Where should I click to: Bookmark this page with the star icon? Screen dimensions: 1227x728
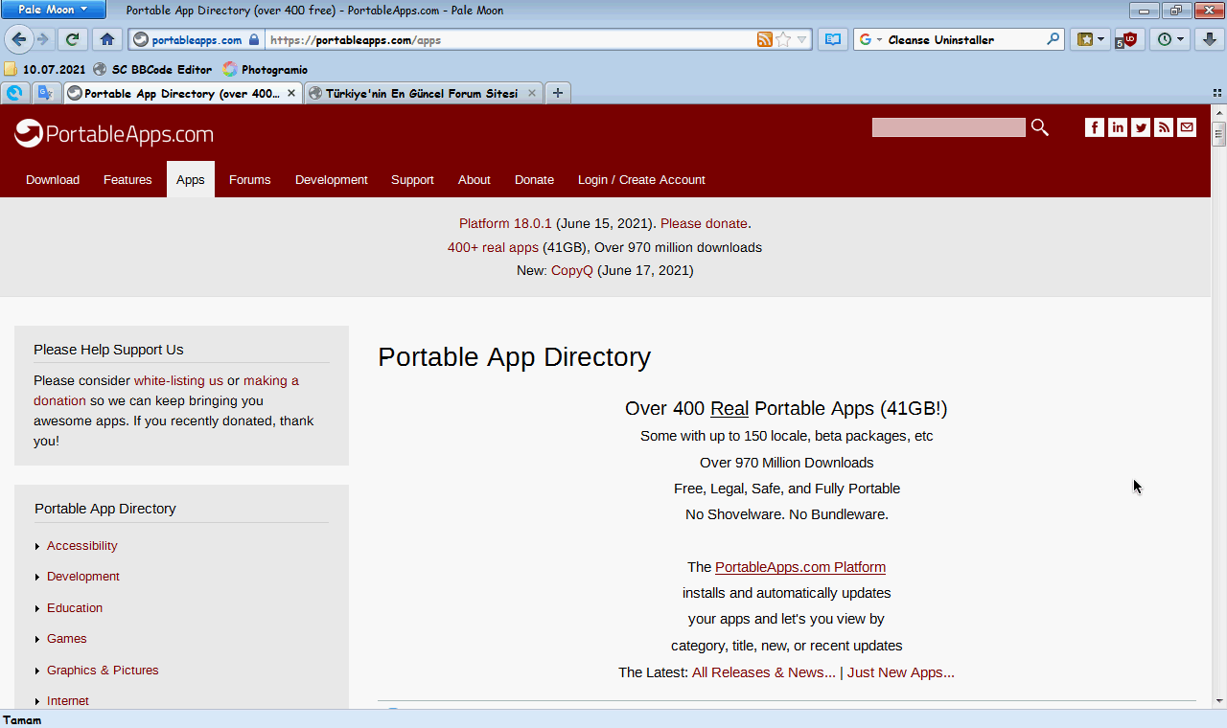[x=783, y=39]
